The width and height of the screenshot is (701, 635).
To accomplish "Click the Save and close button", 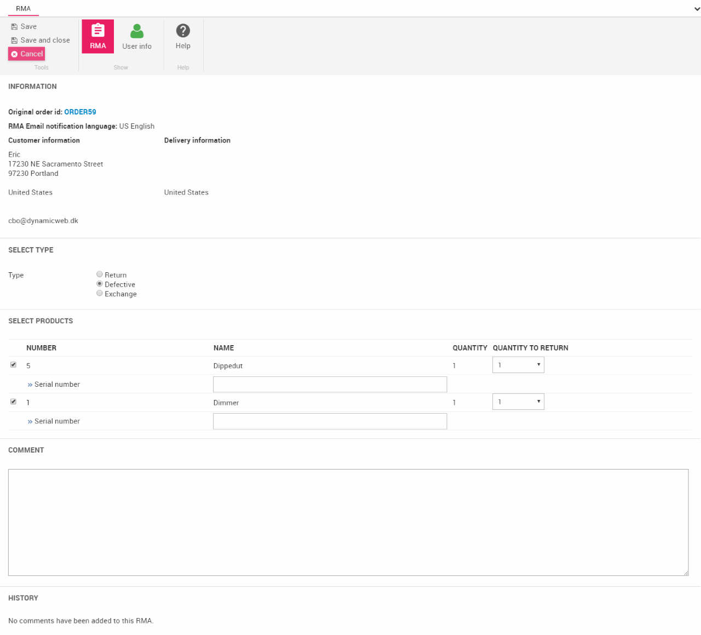I will click(x=40, y=40).
